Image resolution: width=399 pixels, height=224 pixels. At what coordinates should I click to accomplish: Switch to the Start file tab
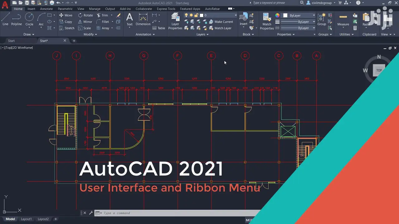click(x=11, y=41)
